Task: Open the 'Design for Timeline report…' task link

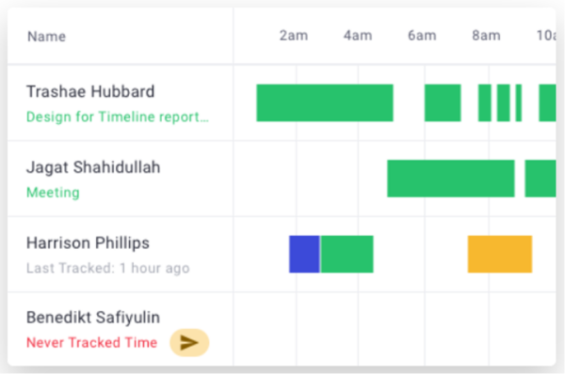Action: 118,117
